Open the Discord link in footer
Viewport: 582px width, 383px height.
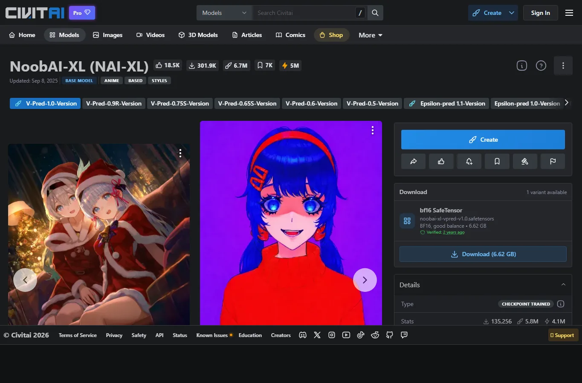pyautogui.click(x=303, y=335)
